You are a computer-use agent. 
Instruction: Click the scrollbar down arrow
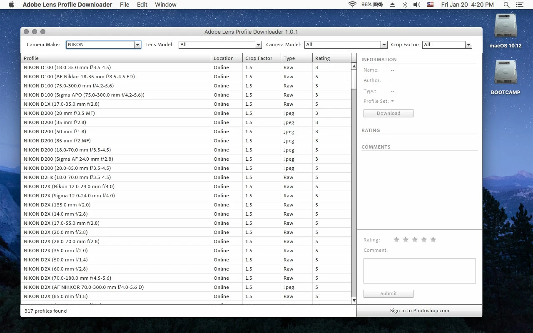click(354, 300)
